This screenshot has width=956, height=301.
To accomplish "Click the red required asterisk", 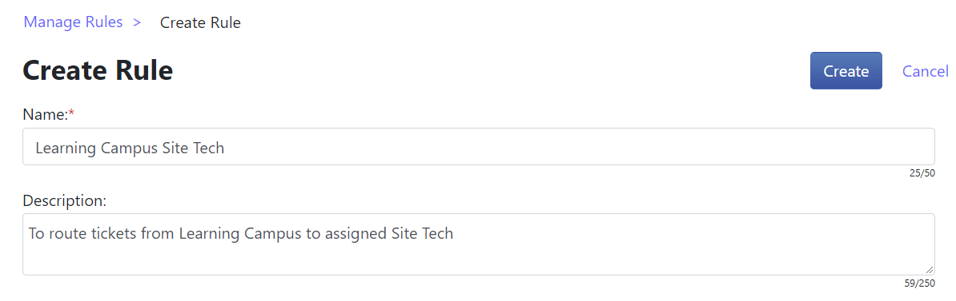I will 71,113.
